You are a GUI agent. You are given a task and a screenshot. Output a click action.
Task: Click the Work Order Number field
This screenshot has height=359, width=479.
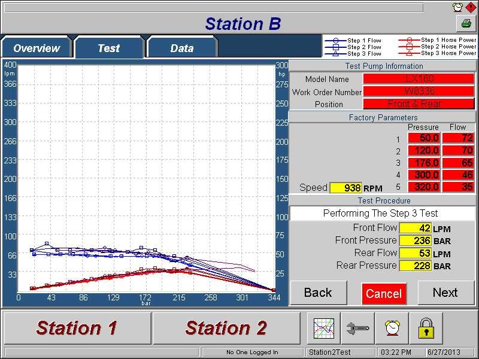[419, 92]
